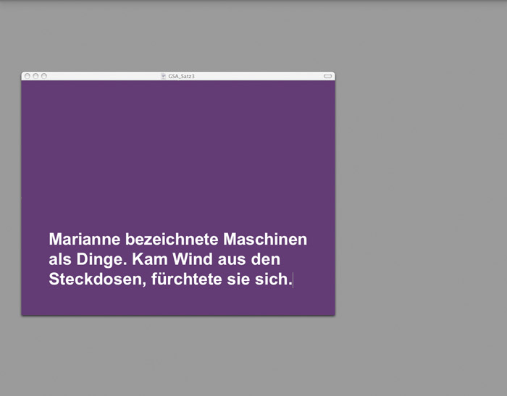Click the word "Steckdosen," in the last line
This screenshot has height=396, width=507.
point(98,279)
